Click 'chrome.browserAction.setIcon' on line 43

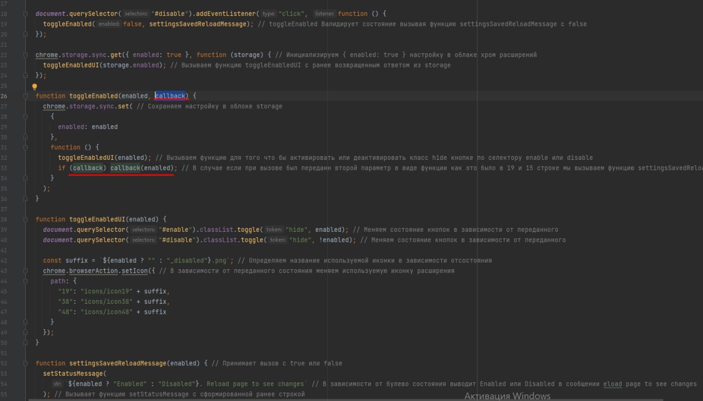coord(96,271)
